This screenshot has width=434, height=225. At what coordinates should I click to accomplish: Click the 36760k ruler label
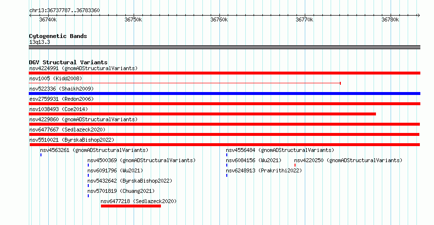click(219, 19)
